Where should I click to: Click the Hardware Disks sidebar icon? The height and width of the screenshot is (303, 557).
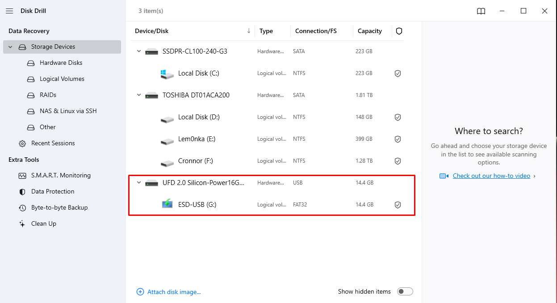point(31,63)
